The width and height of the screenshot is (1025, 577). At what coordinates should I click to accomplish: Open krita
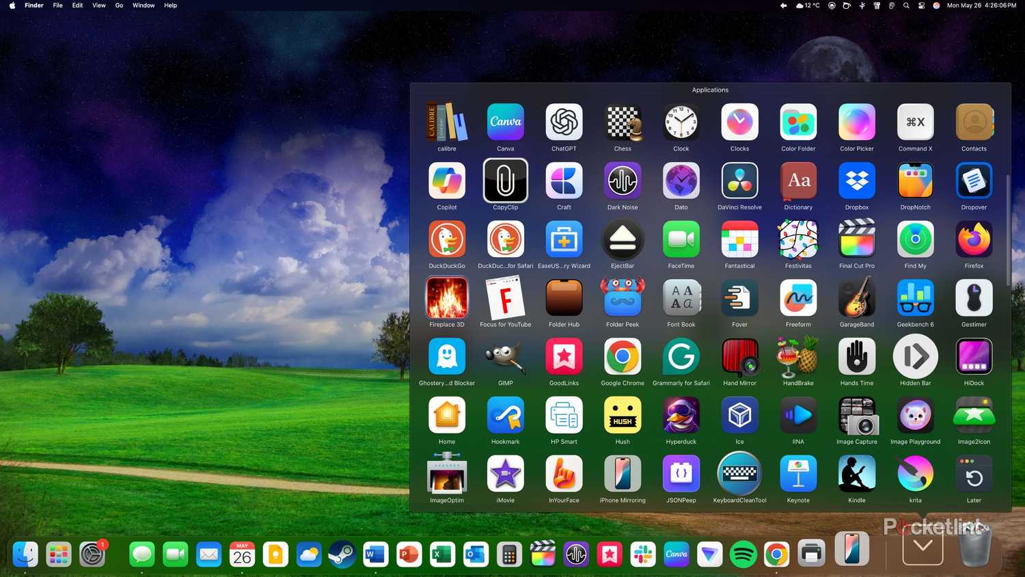pyautogui.click(x=915, y=473)
